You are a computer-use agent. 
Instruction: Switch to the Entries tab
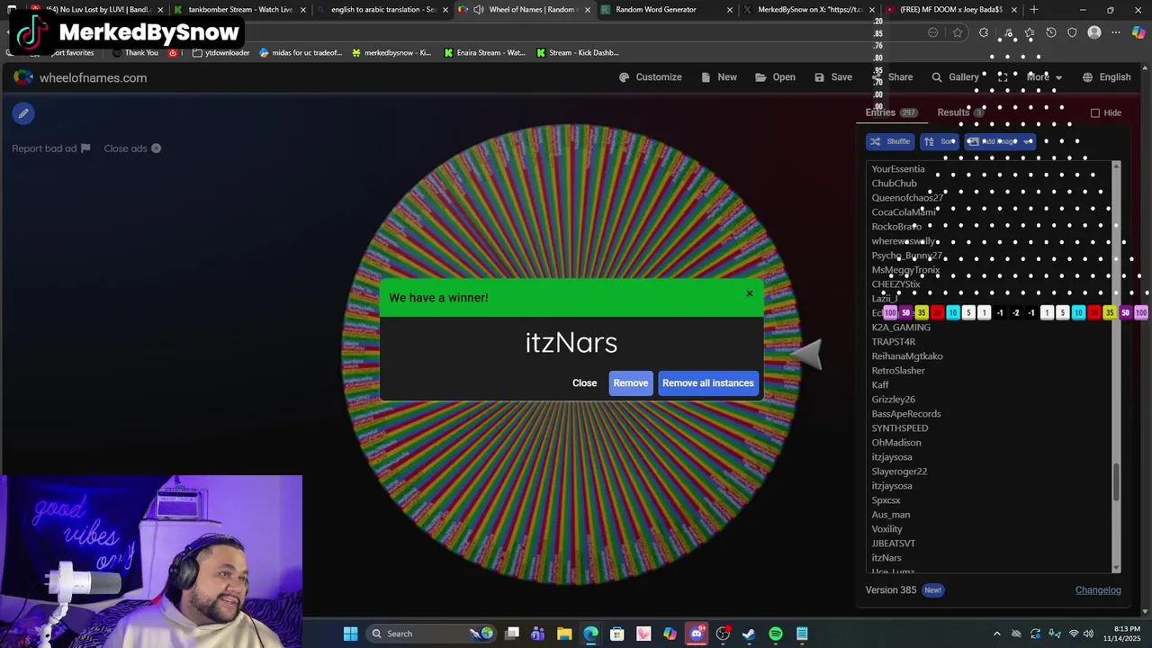click(x=891, y=112)
